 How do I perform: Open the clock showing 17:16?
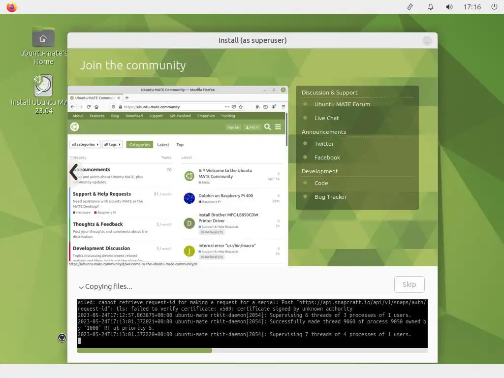coord(472,7)
